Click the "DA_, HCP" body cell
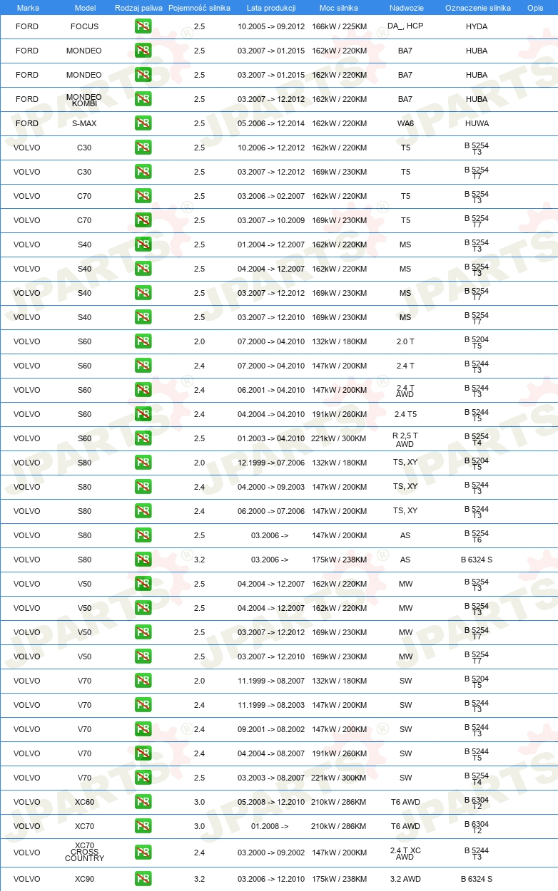558x891 pixels. tap(405, 26)
